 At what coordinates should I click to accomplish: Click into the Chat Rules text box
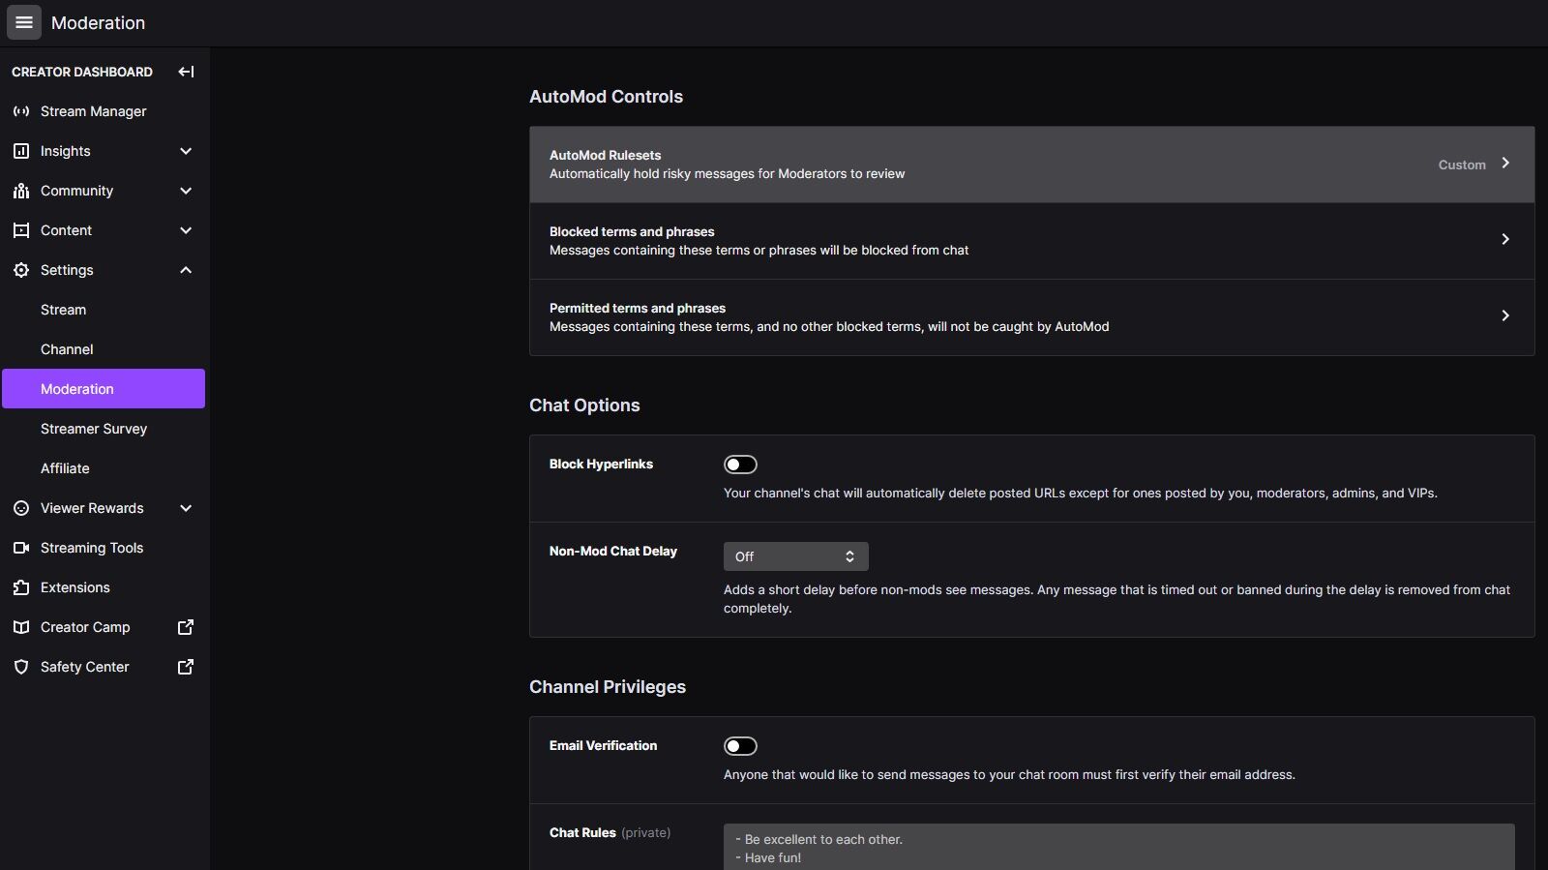[x=1119, y=847]
